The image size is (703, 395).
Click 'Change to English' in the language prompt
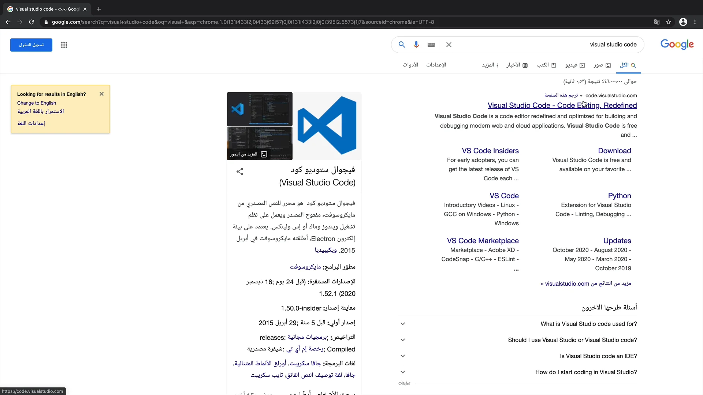(36, 103)
